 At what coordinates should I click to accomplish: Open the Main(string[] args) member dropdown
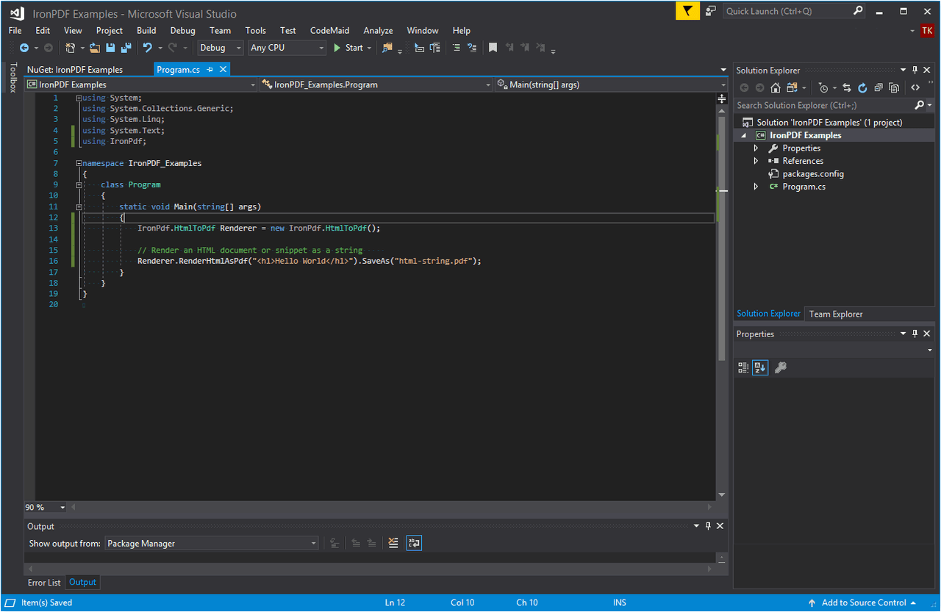coord(611,84)
